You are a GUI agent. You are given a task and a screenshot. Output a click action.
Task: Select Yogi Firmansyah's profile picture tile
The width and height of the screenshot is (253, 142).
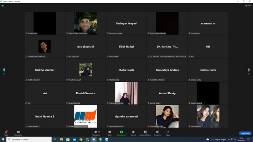85,70
